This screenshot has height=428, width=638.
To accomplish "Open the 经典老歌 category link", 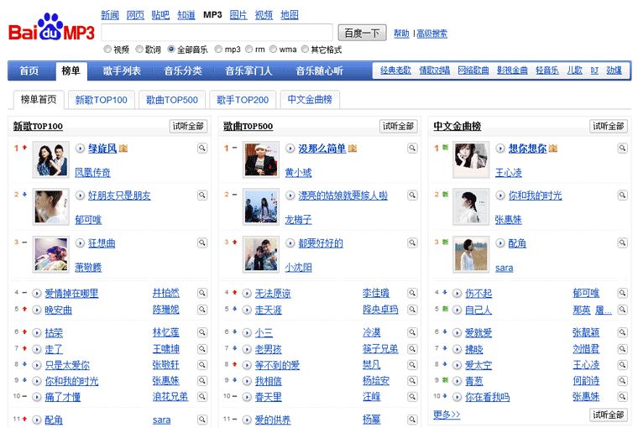I will [x=395, y=70].
